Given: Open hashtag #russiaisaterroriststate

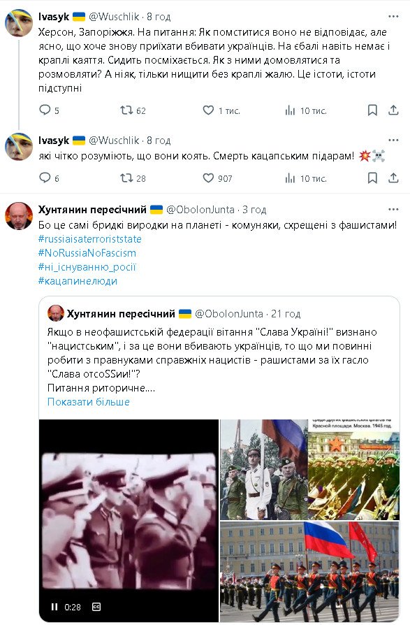Looking at the screenshot, I should [x=90, y=239].
